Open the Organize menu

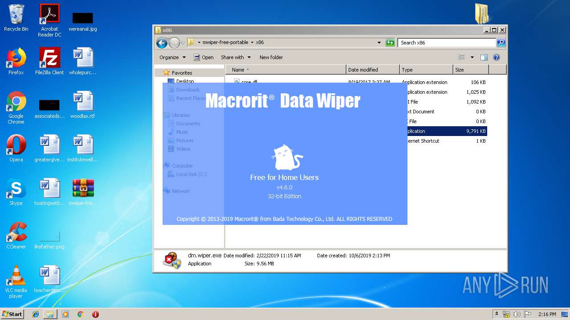click(x=173, y=57)
